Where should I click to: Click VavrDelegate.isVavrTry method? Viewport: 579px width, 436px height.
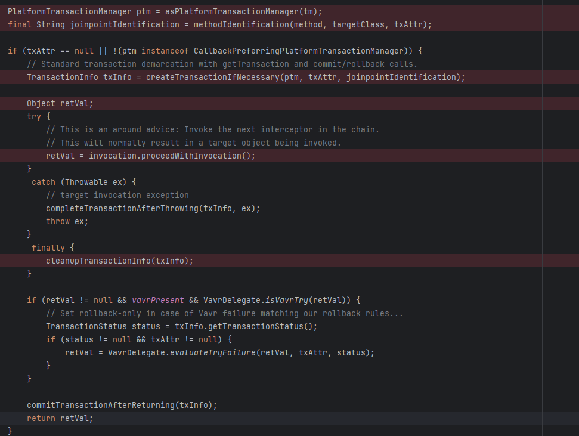click(x=256, y=301)
